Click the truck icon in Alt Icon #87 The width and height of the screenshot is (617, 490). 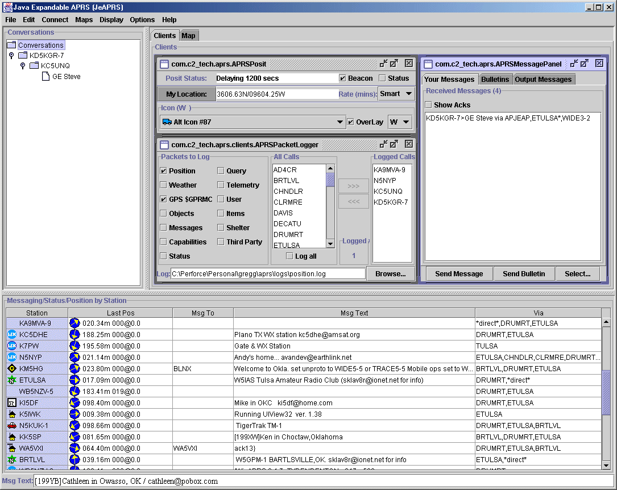point(167,122)
